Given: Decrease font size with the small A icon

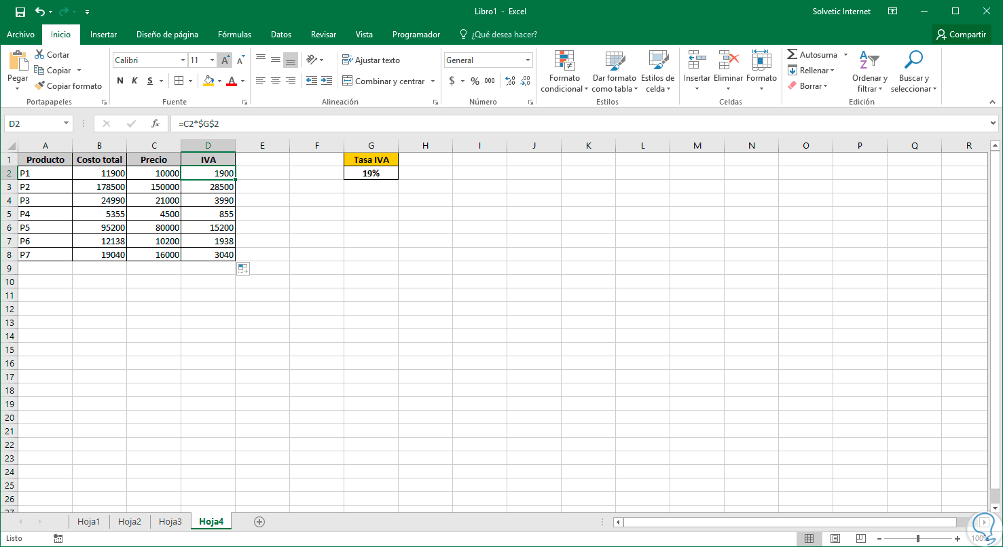Looking at the screenshot, I should tap(240, 60).
